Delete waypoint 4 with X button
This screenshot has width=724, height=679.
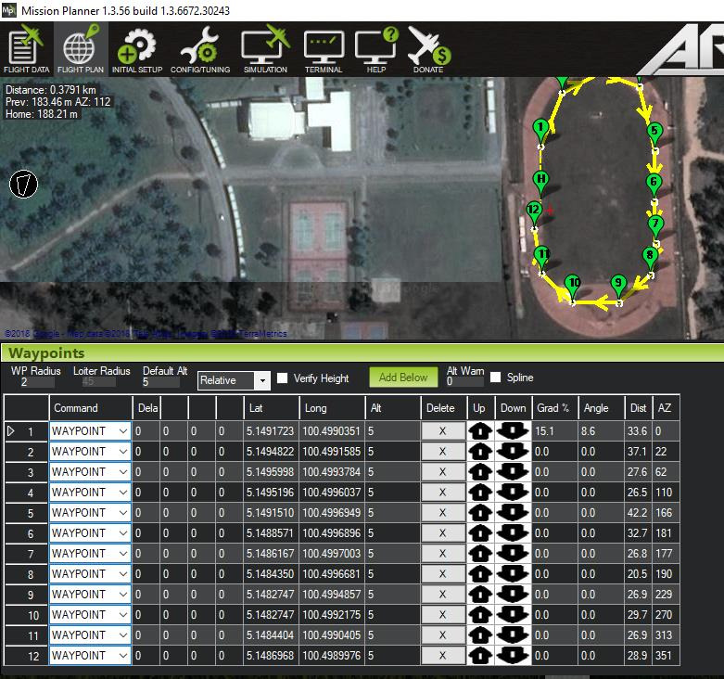click(441, 492)
